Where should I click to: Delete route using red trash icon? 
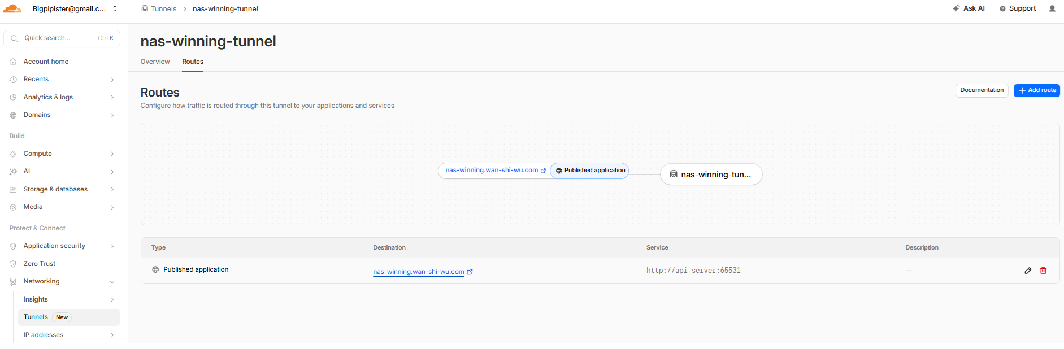coord(1043,271)
